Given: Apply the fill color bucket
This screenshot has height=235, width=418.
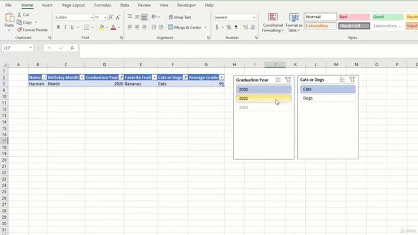Looking at the screenshot, I should pyautogui.click(x=102, y=27).
